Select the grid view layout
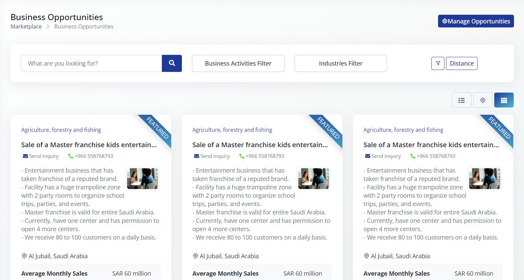The image size is (524, 280). tap(504, 100)
